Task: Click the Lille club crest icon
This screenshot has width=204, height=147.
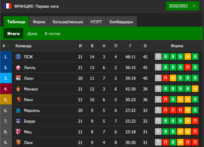Action: coord(18,68)
